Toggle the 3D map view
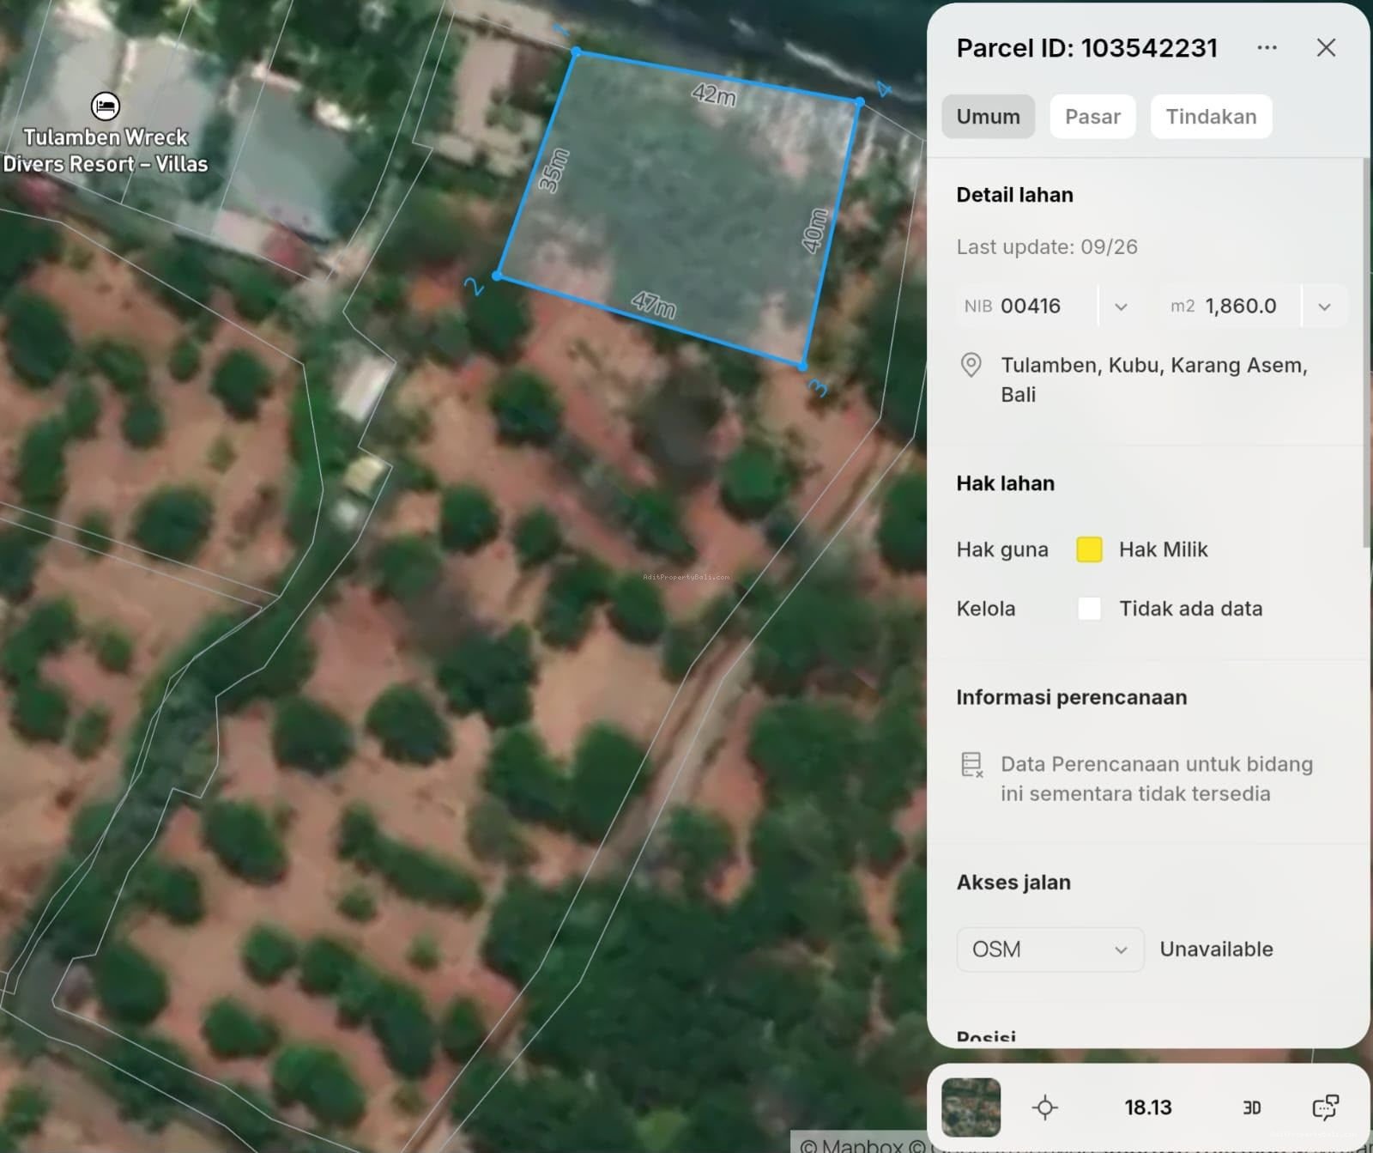Image resolution: width=1373 pixels, height=1153 pixels. click(x=1252, y=1107)
